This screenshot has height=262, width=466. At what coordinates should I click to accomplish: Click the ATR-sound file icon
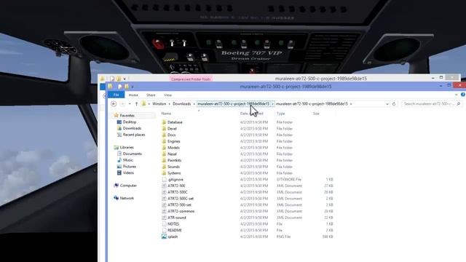coord(164,218)
